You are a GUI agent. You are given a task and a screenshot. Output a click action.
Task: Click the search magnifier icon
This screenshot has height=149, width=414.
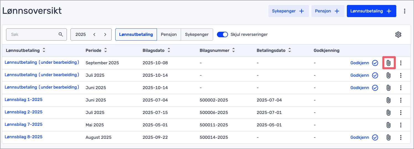[x=61, y=34]
